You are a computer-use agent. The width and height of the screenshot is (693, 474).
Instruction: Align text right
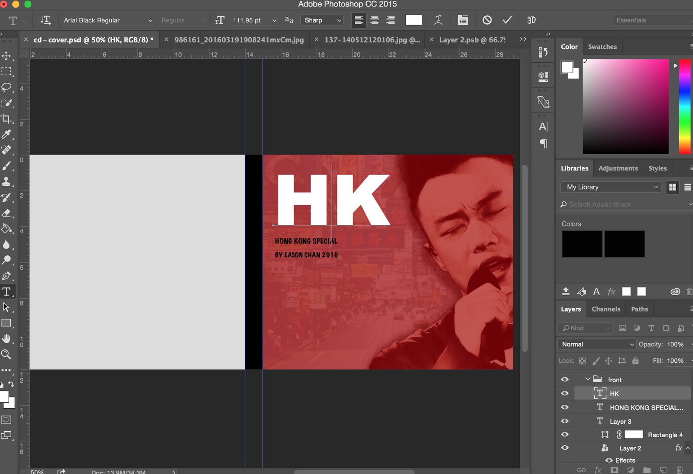coord(390,20)
